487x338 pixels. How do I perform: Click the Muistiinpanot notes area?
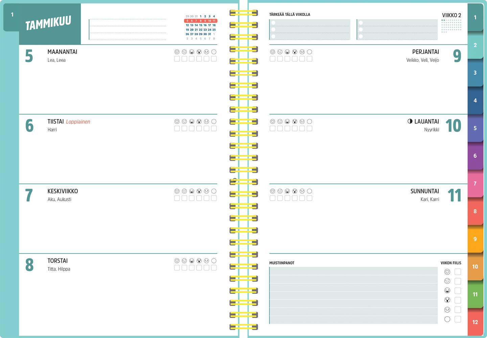(x=353, y=295)
